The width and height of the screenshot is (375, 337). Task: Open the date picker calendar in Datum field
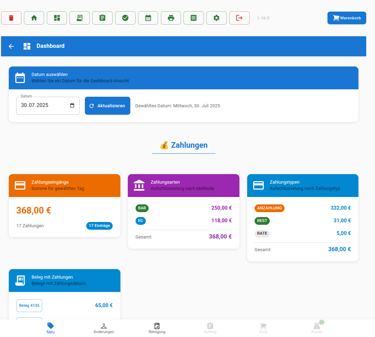(72, 106)
